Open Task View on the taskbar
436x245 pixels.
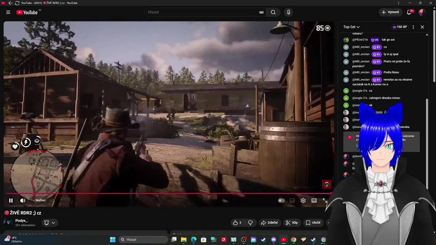point(174,240)
